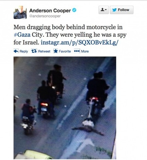Click the Favorite star icon
147x160 pixels.
[x=56, y=51]
